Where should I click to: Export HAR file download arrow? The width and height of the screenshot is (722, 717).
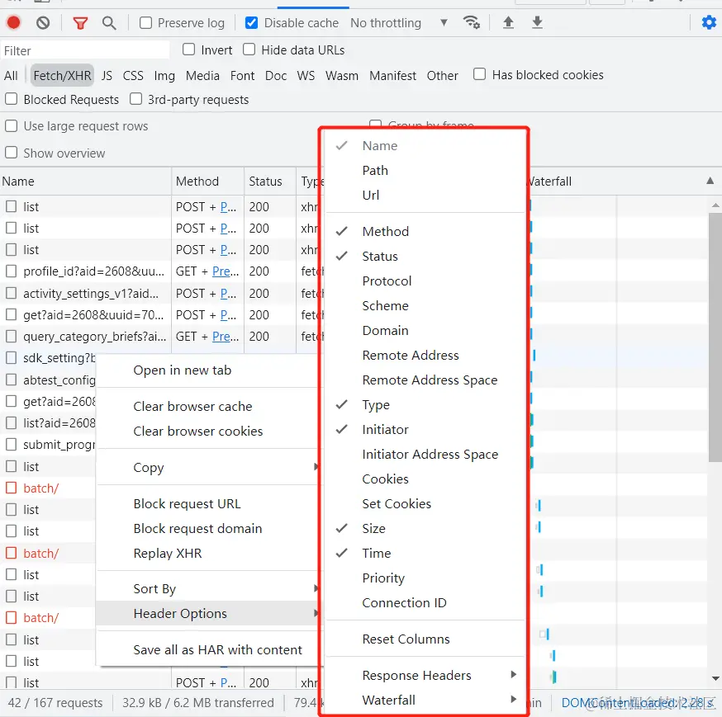[x=537, y=22]
